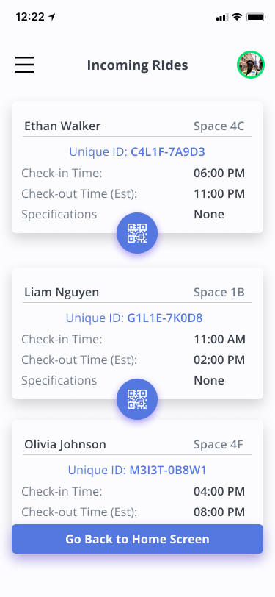Tap Space 1B label

219,292
